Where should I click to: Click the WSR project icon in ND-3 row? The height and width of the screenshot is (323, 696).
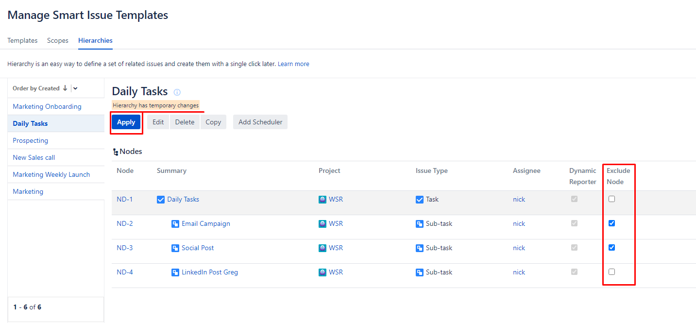click(x=323, y=248)
